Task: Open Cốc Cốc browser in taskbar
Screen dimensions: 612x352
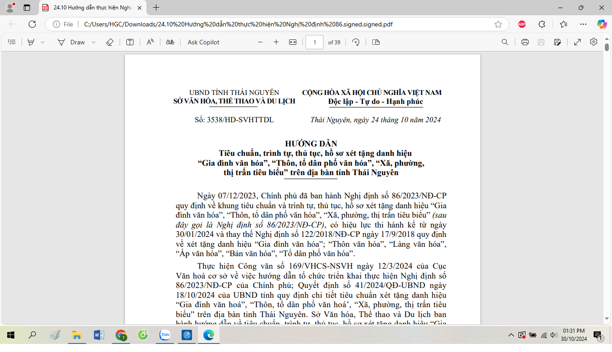Action: (x=143, y=335)
